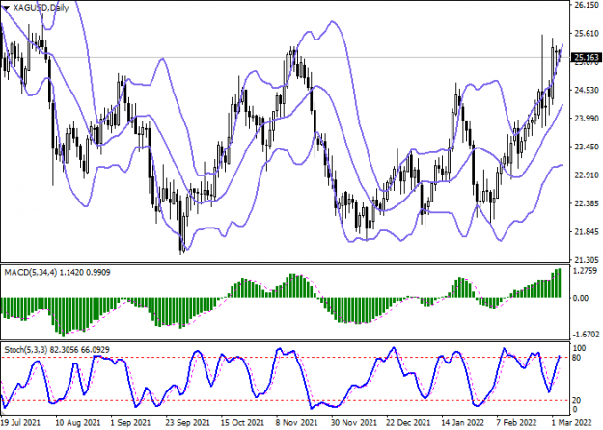Click the 7 Feb 2022 date label
Viewport: 603px width, 430px height.
tap(516, 423)
